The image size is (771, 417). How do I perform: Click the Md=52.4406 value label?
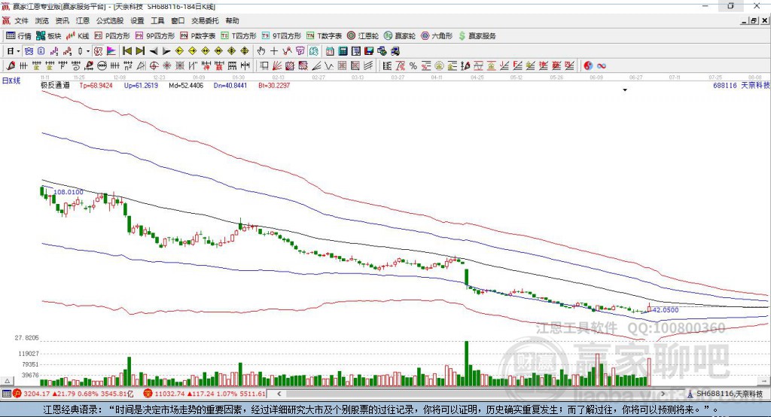click(186, 85)
